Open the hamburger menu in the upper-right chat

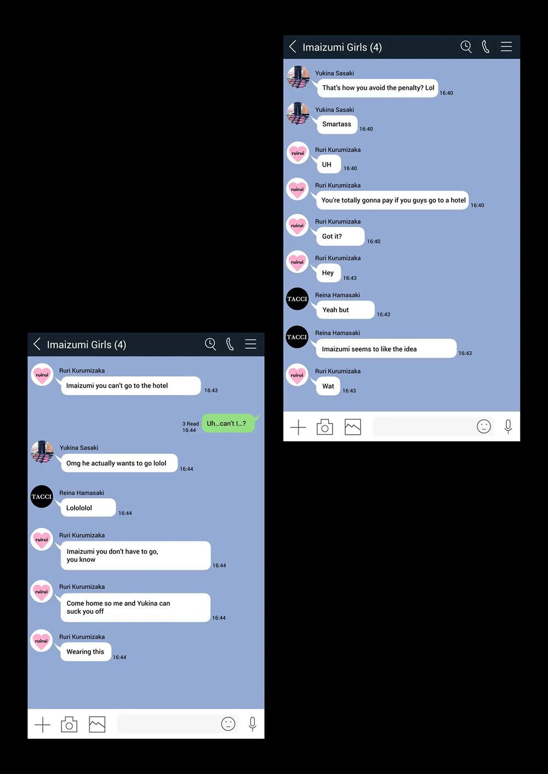[506, 47]
